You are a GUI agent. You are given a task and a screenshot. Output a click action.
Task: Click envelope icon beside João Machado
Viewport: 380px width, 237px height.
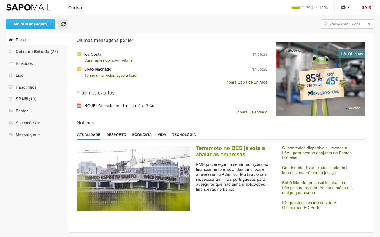pyautogui.click(x=79, y=69)
